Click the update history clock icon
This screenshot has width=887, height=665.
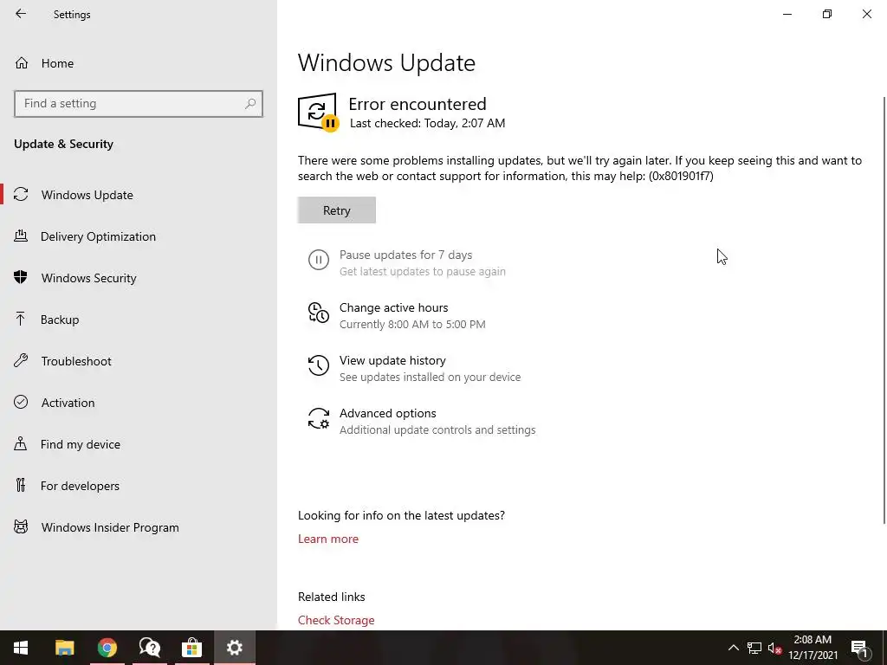coord(319,365)
